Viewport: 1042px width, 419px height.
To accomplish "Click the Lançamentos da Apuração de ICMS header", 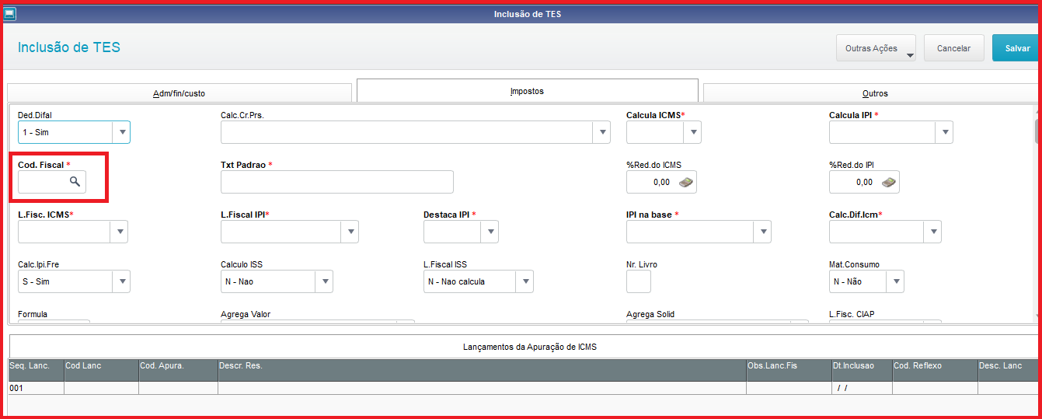I will tap(528, 347).
